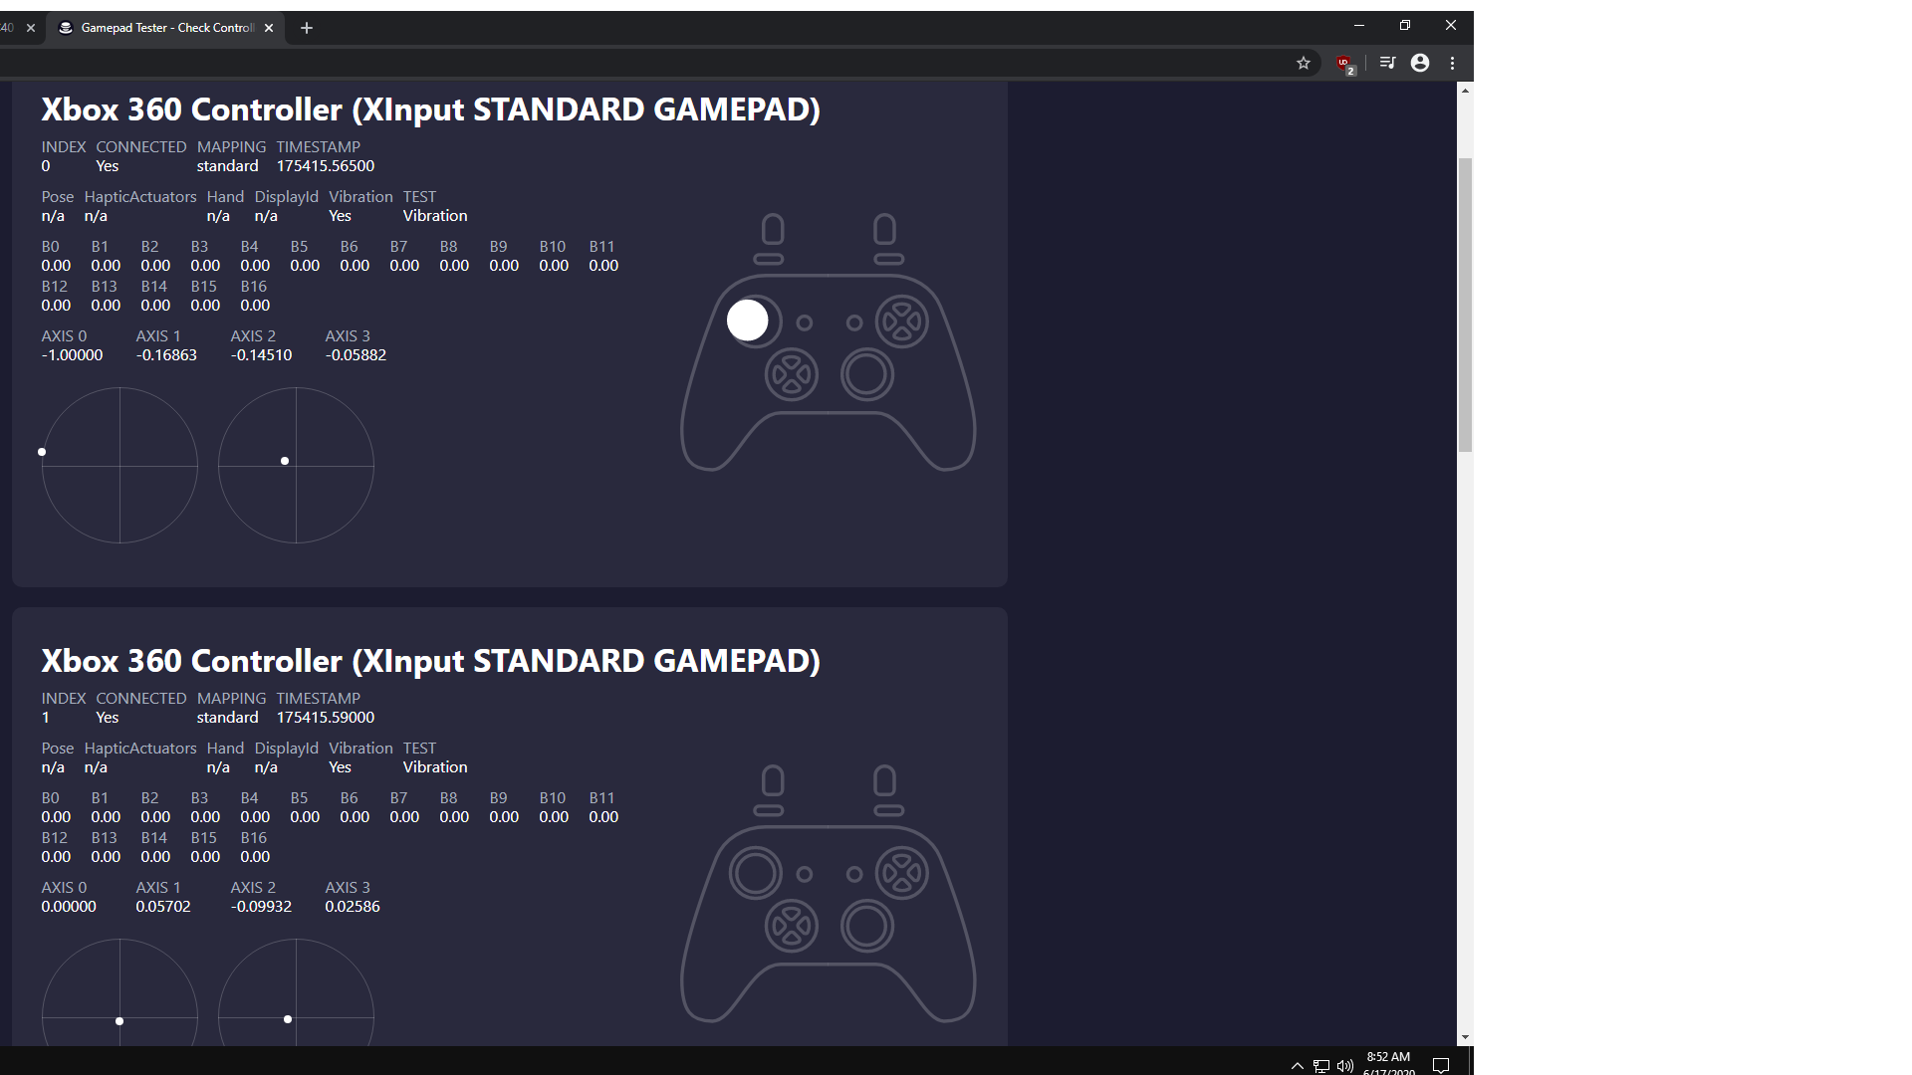The width and height of the screenshot is (1912, 1075).
Task: Click the scrollbar down arrow
Action: click(1465, 1037)
